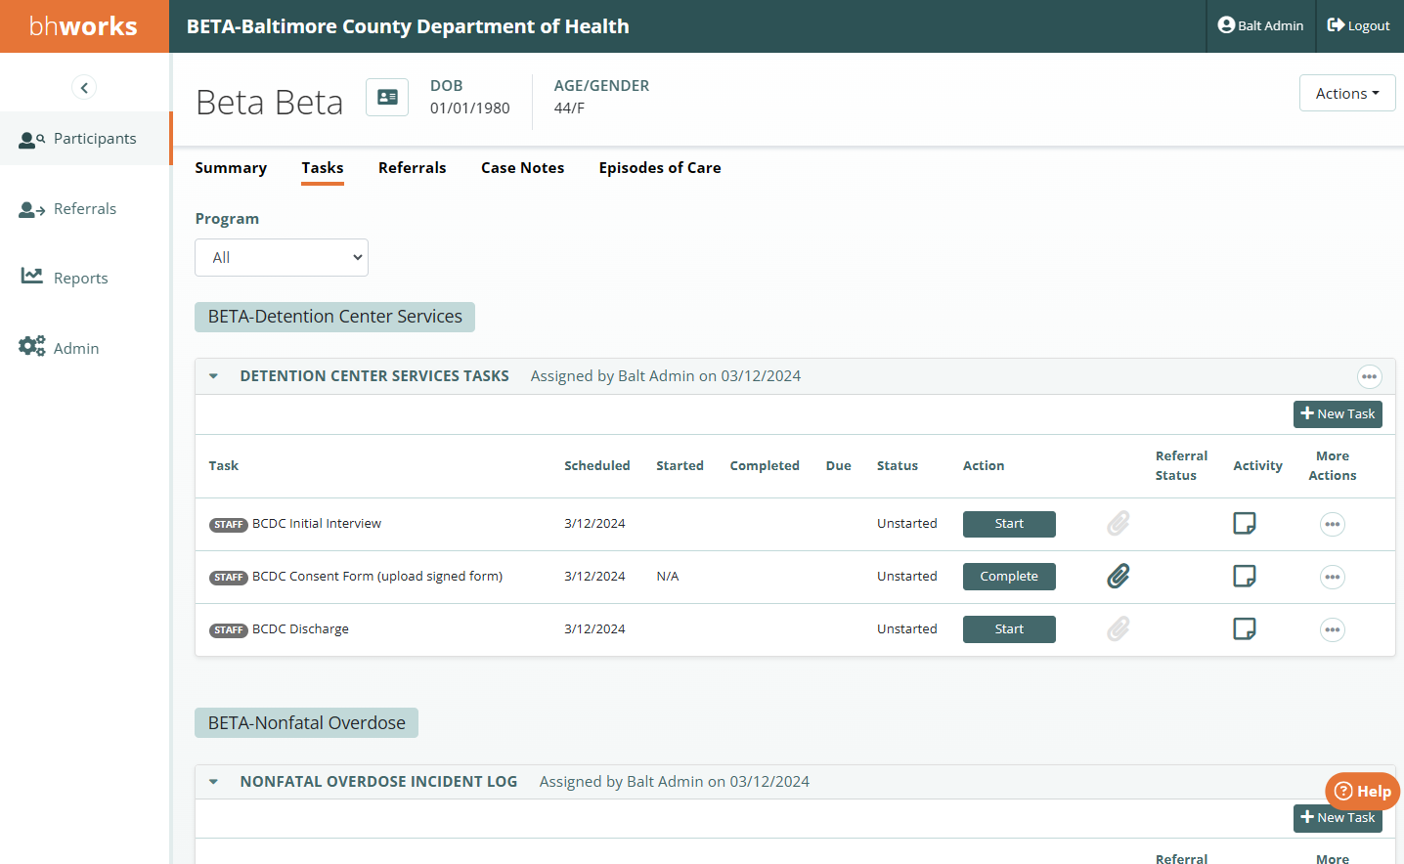Start the BCDC Initial Interview task
The height and width of the screenshot is (864, 1404).
pos(1009,524)
